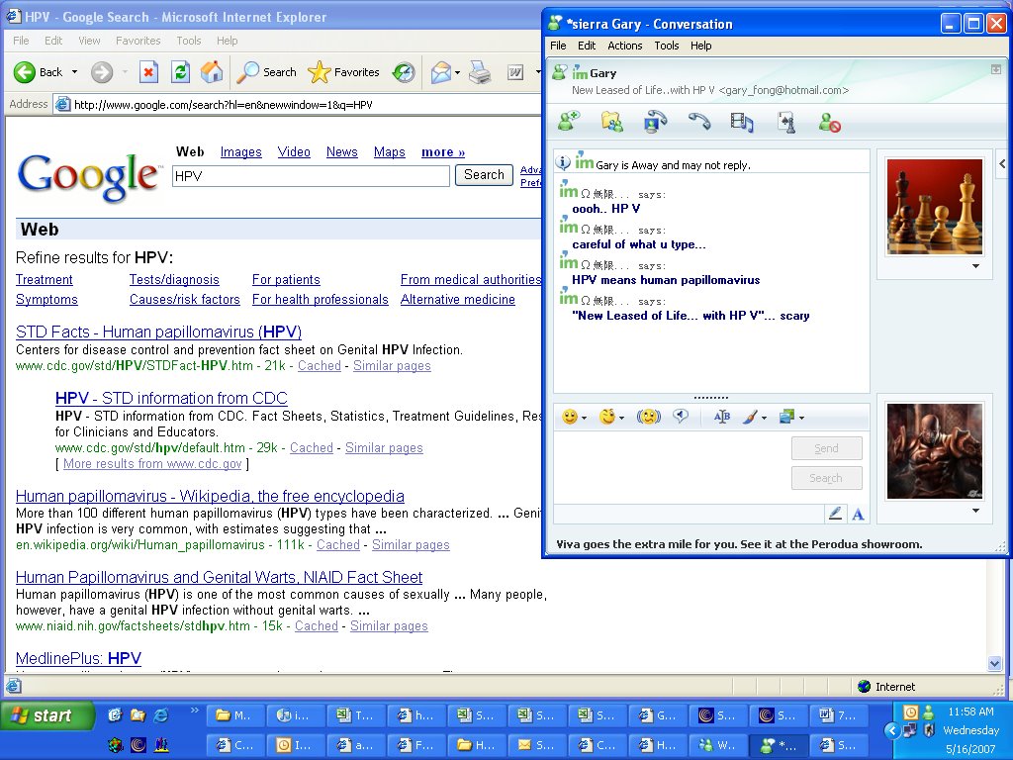Viewport: 1013px width, 760px height.
Task: Open the Games icon in Messenger toolbar
Action: point(786,122)
